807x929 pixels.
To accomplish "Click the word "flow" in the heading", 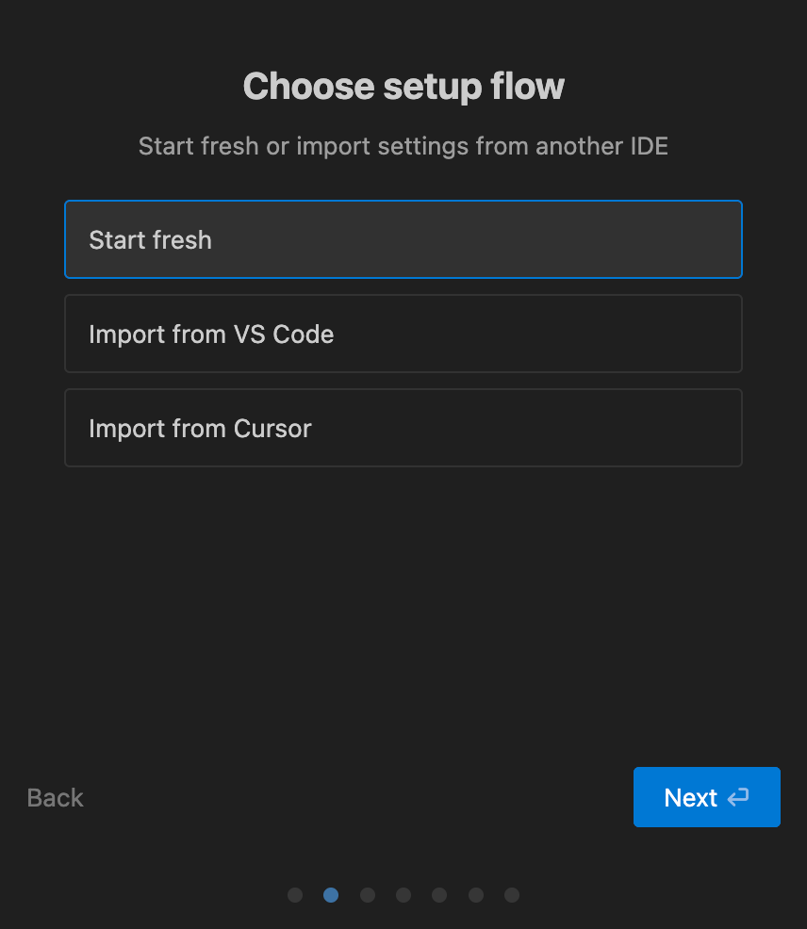I will point(527,87).
